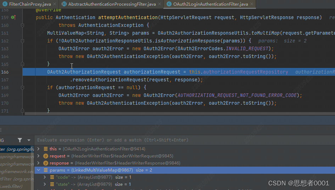335x190 pixels.
Task: Close the AbstractAuthenticationProcessingFilter.java tab
Action: (x=161, y=4)
